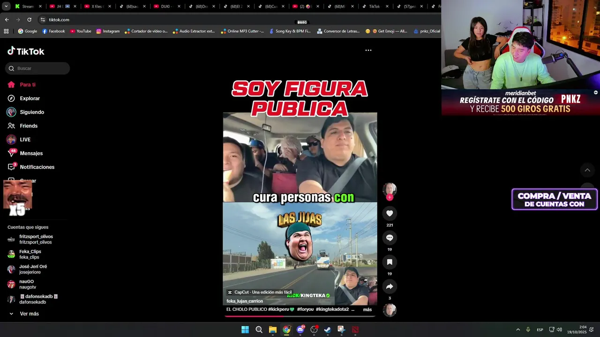Viewport: 600px width, 337px height.
Task: Open the Explorar compass section
Action: click(23, 98)
